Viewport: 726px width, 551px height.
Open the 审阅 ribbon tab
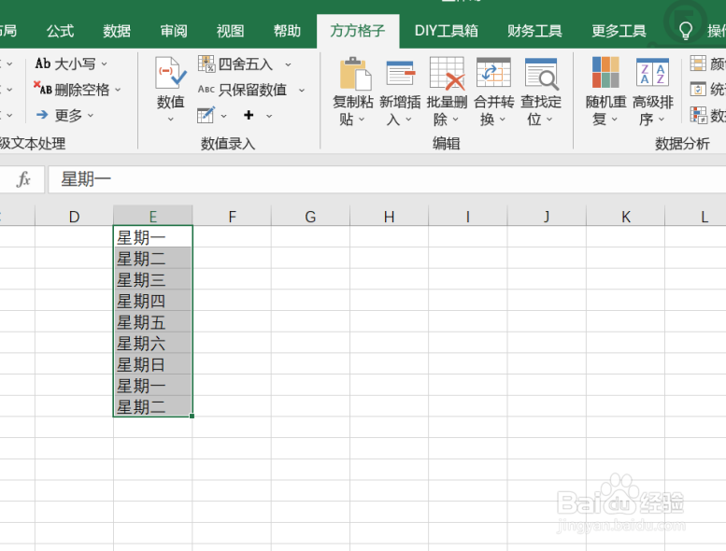pyautogui.click(x=174, y=31)
